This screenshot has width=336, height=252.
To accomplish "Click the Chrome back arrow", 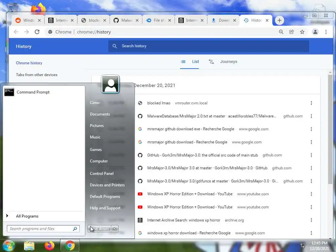I will (16, 32).
